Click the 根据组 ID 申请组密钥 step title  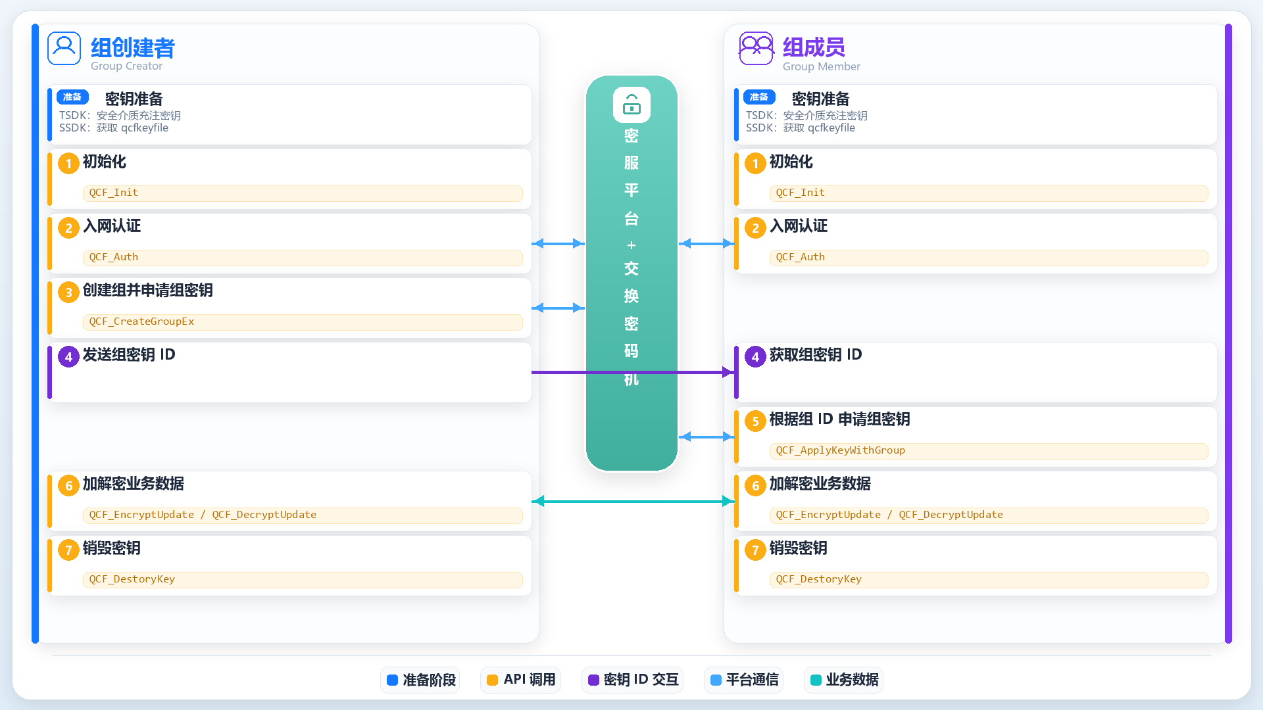click(x=840, y=419)
